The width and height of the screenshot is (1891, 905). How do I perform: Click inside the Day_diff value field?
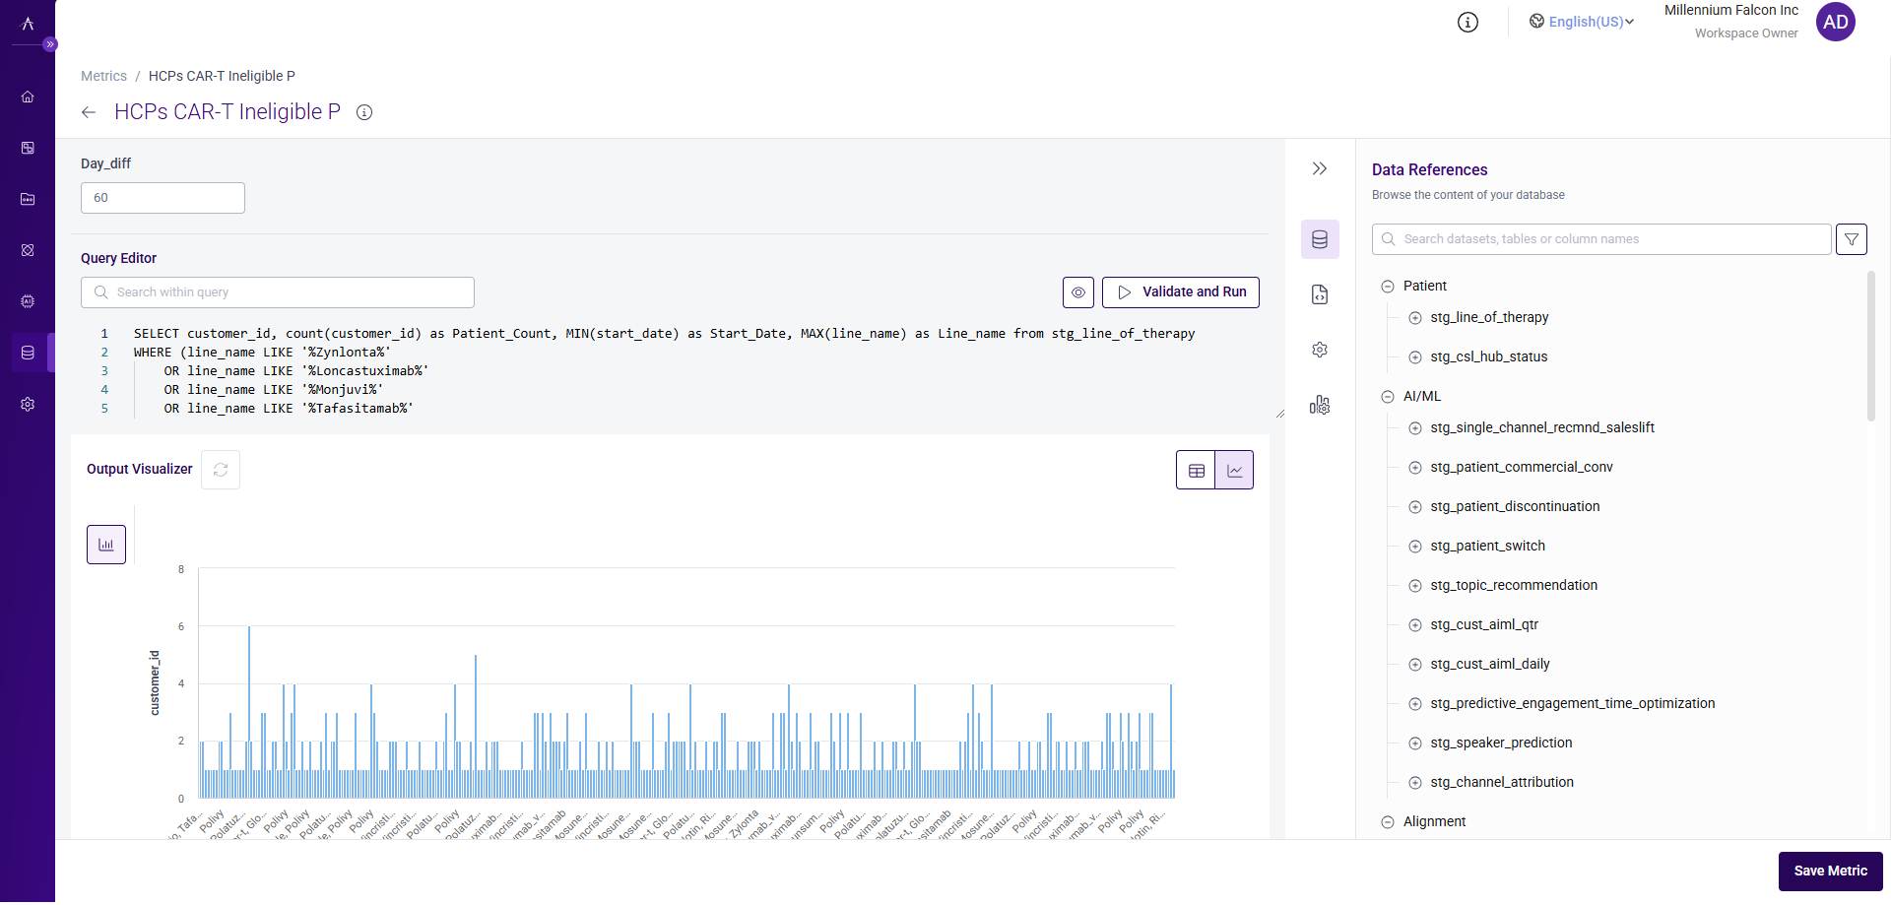point(163,197)
